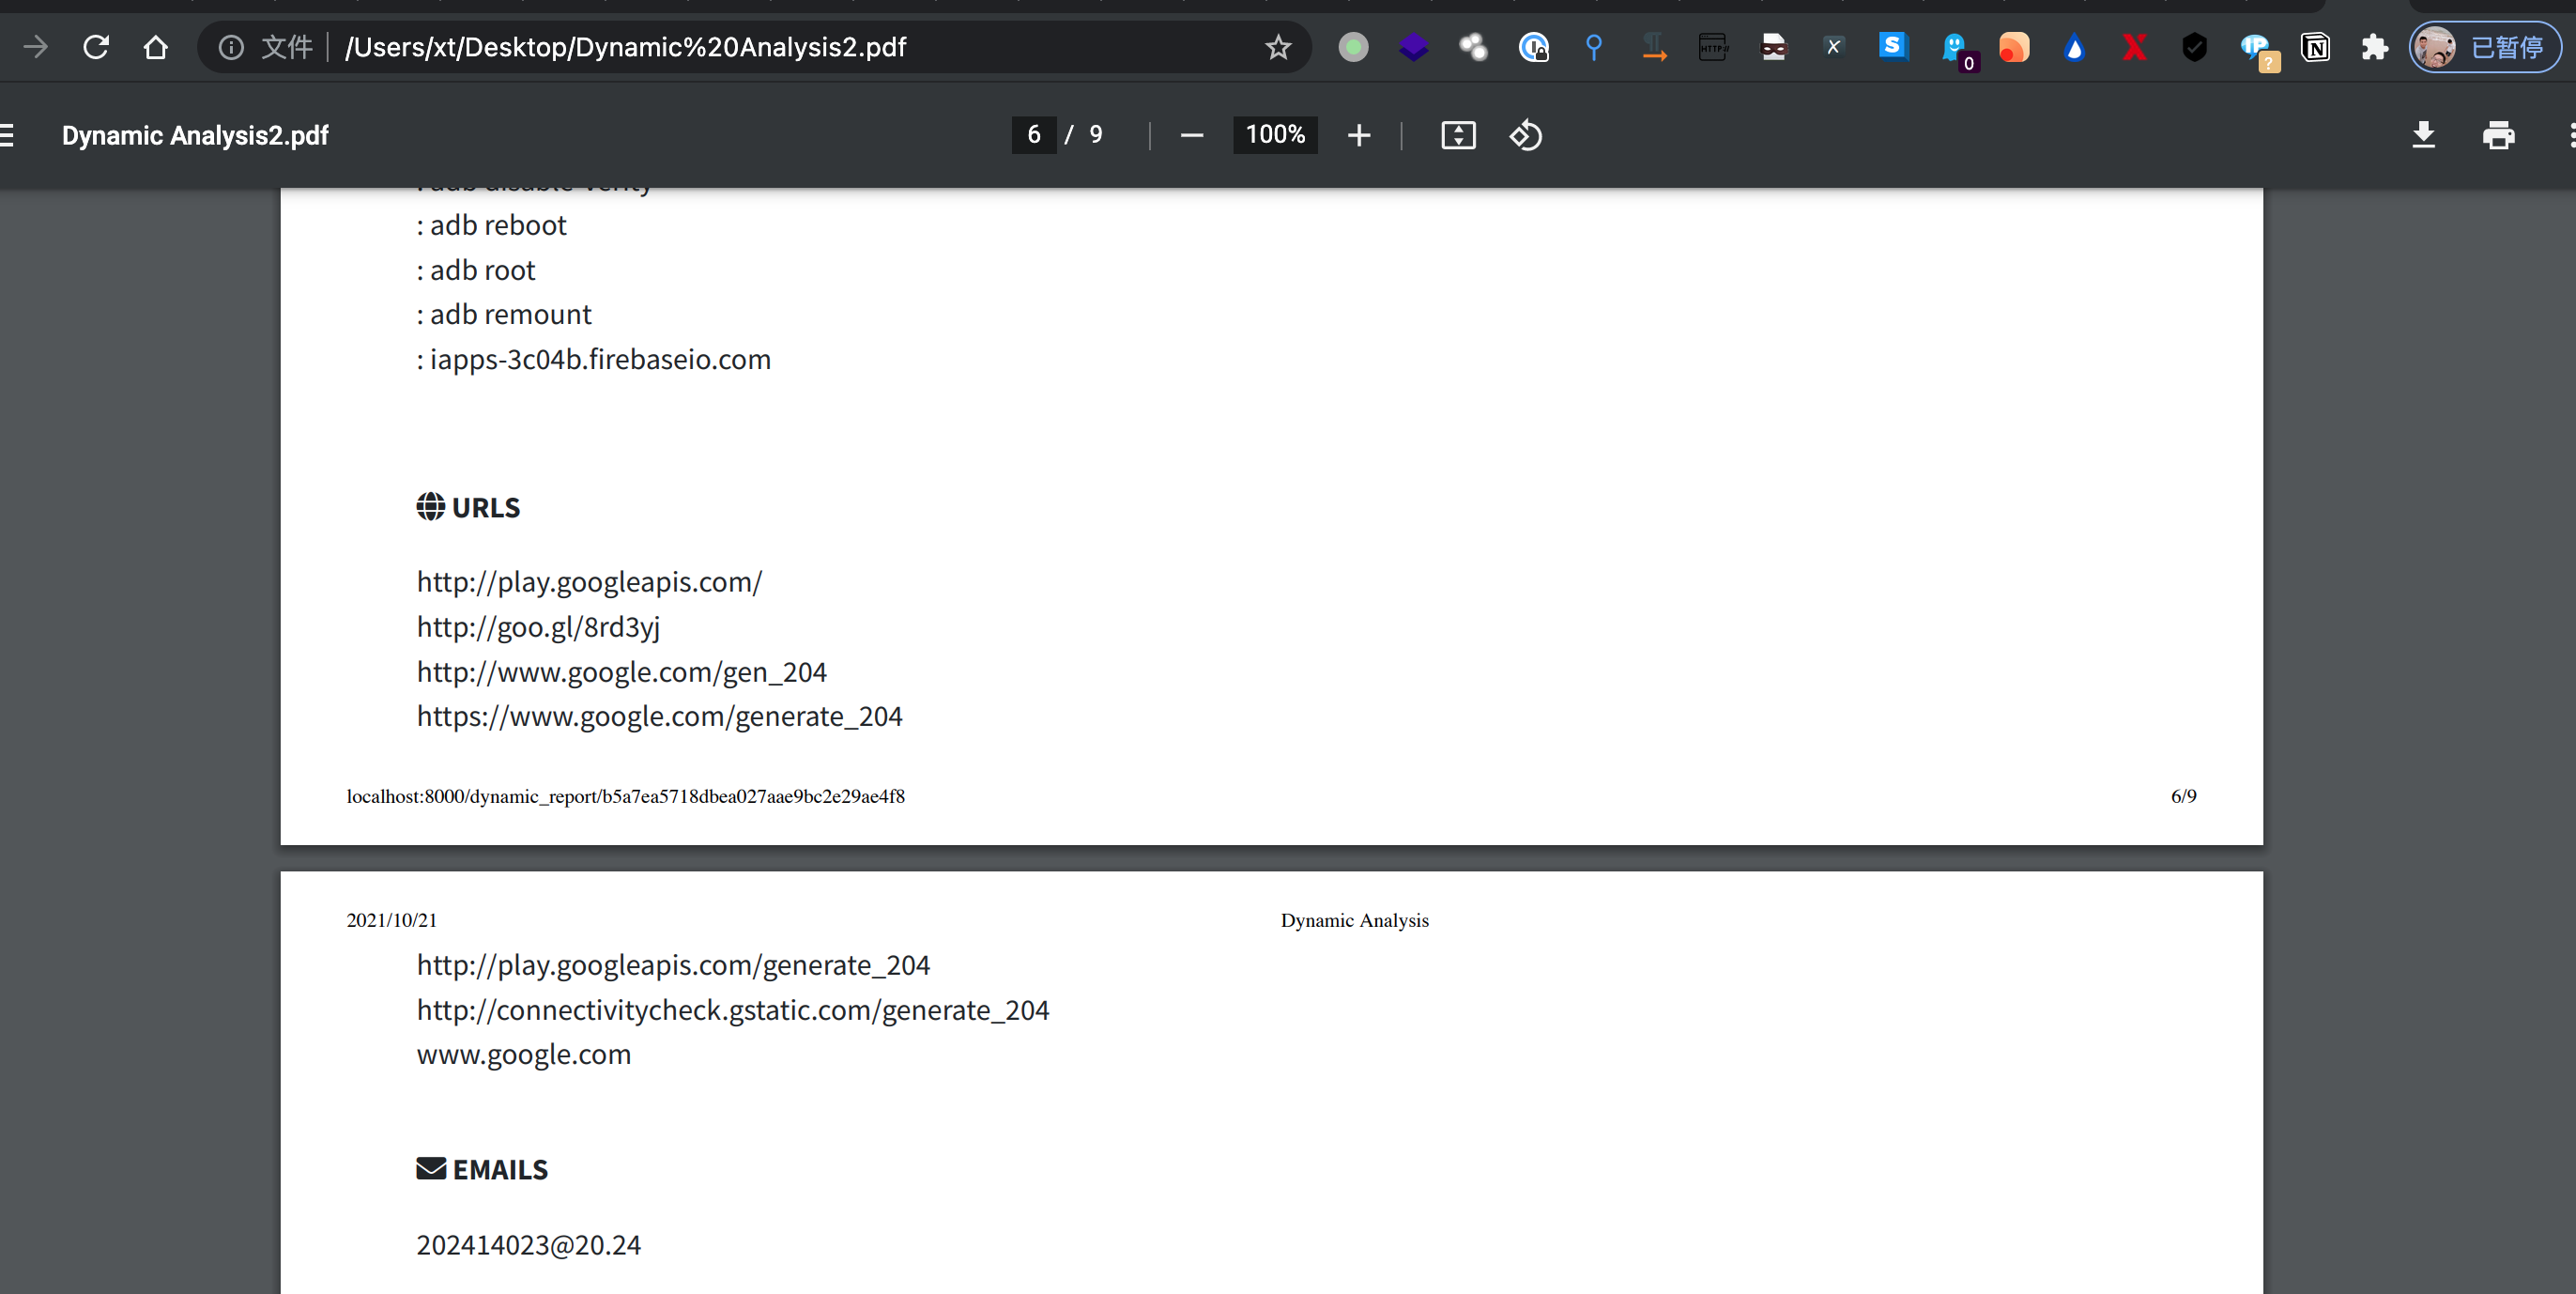Select the '6/9' page footer number
The image size is (2576, 1294).
[2183, 796]
